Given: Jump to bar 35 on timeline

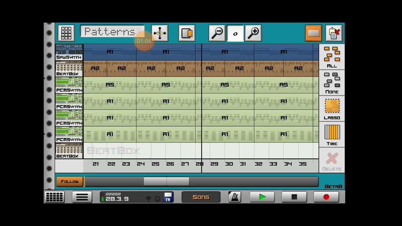Looking at the screenshot, I should click(303, 164).
